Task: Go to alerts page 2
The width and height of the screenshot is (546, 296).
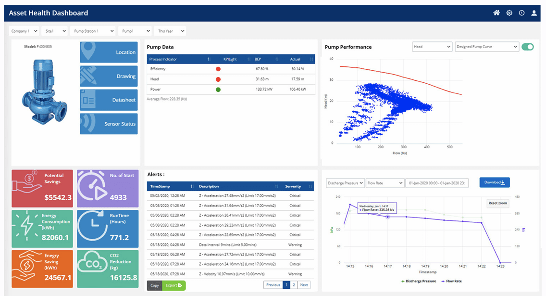Action: click(294, 285)
